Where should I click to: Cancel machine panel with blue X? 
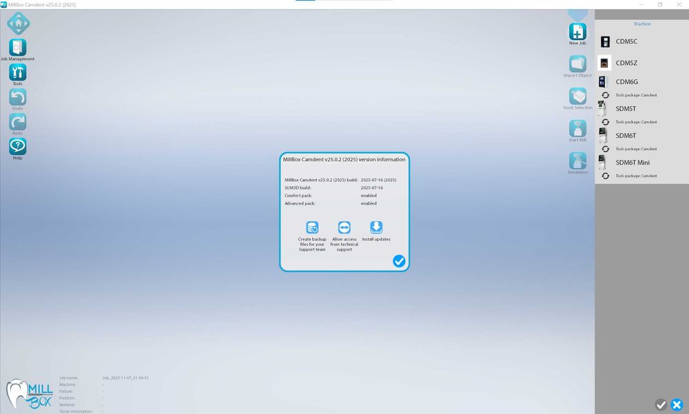point(677,404)
